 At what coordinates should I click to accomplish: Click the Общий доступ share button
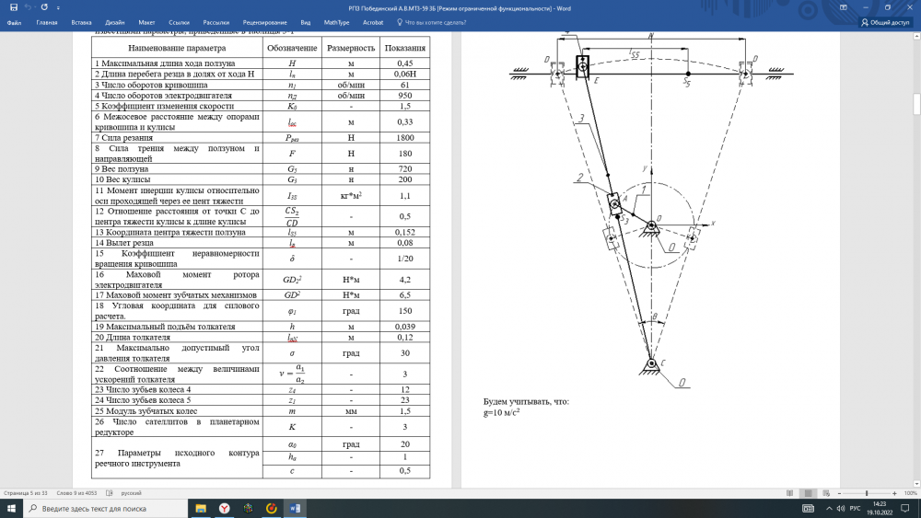point(885,22)
